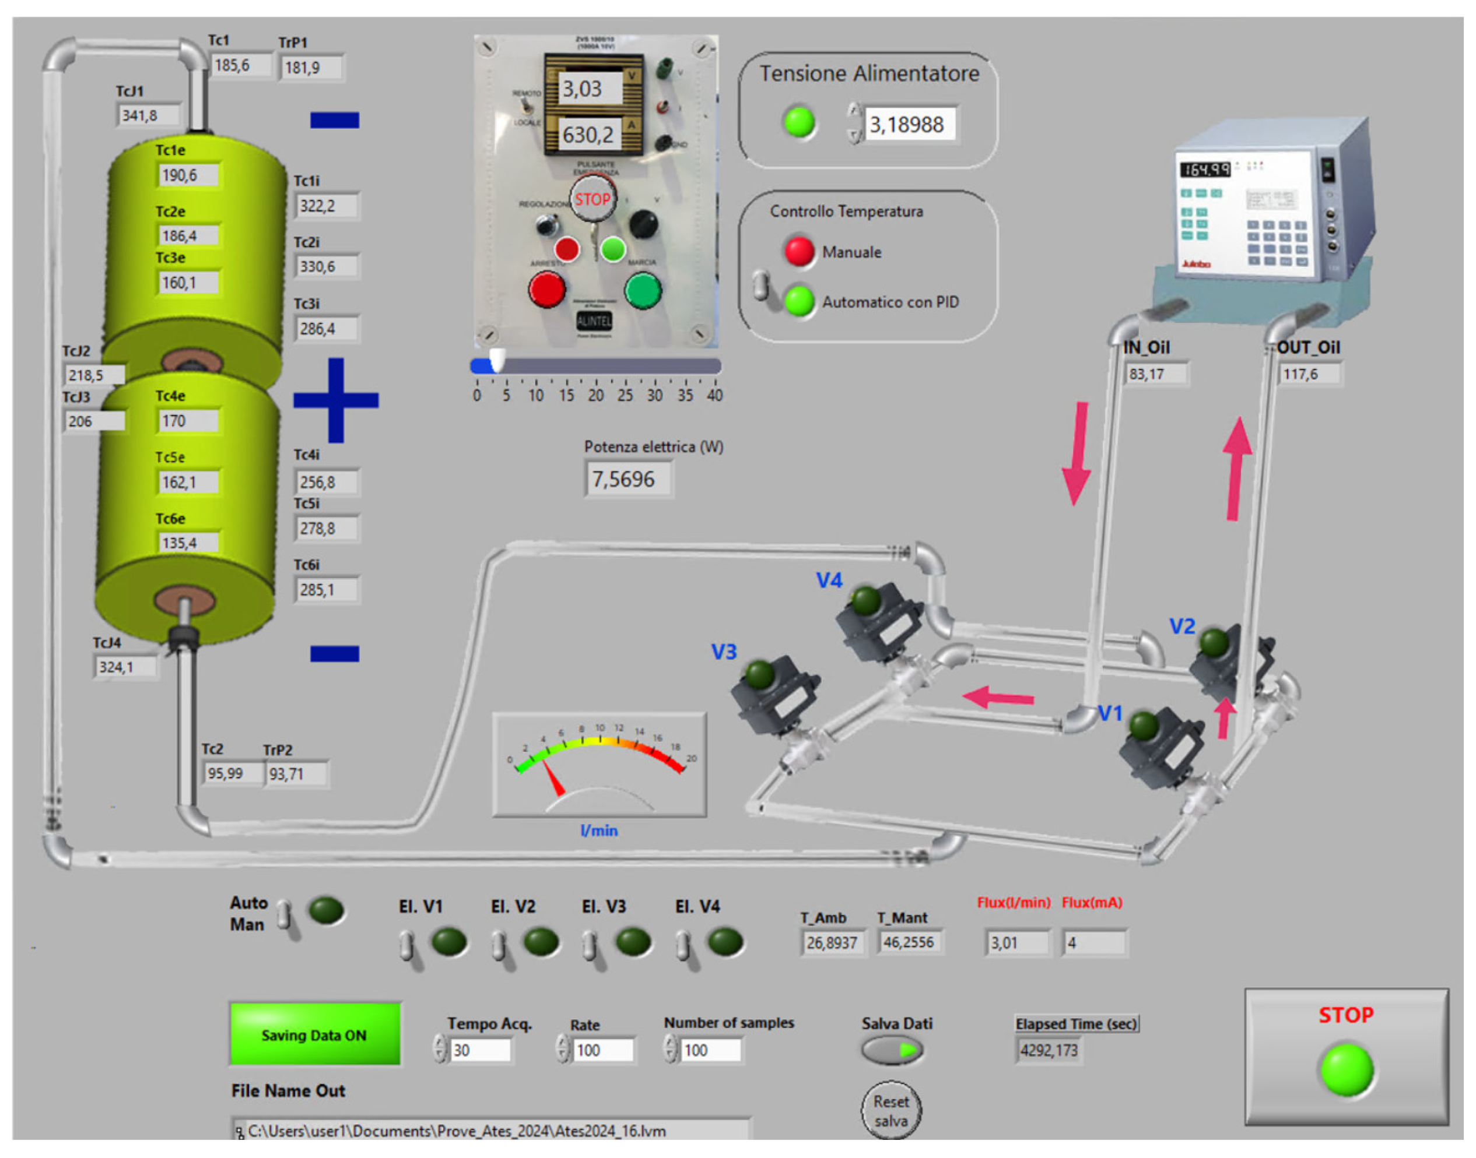Click the V3 valve icon
This screenshot has height=1158, width=1476.
[774, 695]
